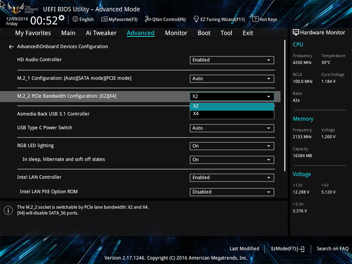Image resolution: width=352 pixels, height=264 pixels.
Task: Click the globe language icon
Action: (x=75, y=19)
